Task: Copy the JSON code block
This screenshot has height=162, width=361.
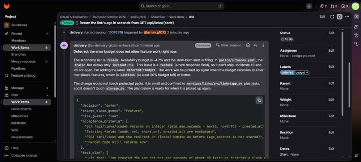Action: pyautogui.click(x=259, y=100)
